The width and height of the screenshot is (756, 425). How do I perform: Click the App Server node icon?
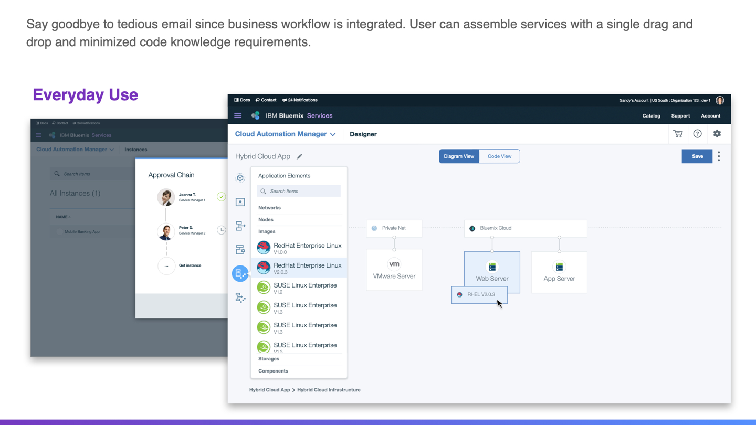[559, 267]
